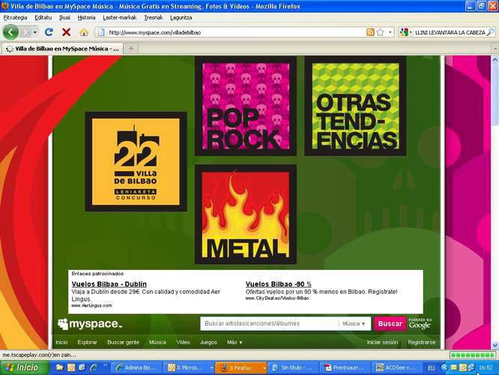Switch to Sin título taskbar window
The width and height of the screenshot is (499, 375).
point(292,368)
